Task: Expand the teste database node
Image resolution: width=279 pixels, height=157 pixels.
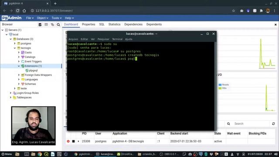Action: coord(15,89)
